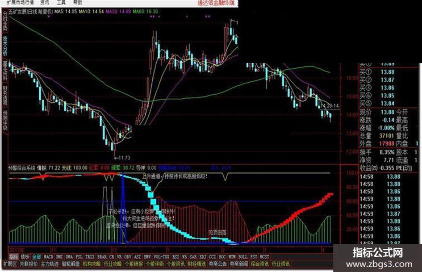Click the MA10: 14.54 label
Viewport: 422px width, 272px height.
(91, 12)
